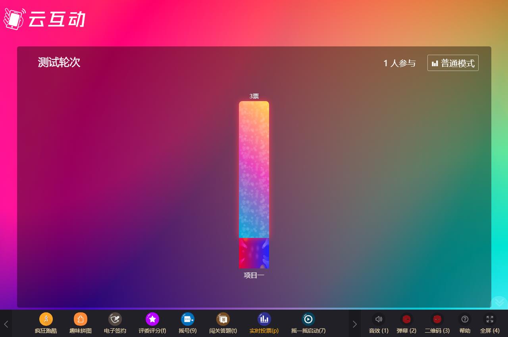Collapse the bottom toolbar with double chevron
This screenshot has width=508, height=337.
point(499,303)
